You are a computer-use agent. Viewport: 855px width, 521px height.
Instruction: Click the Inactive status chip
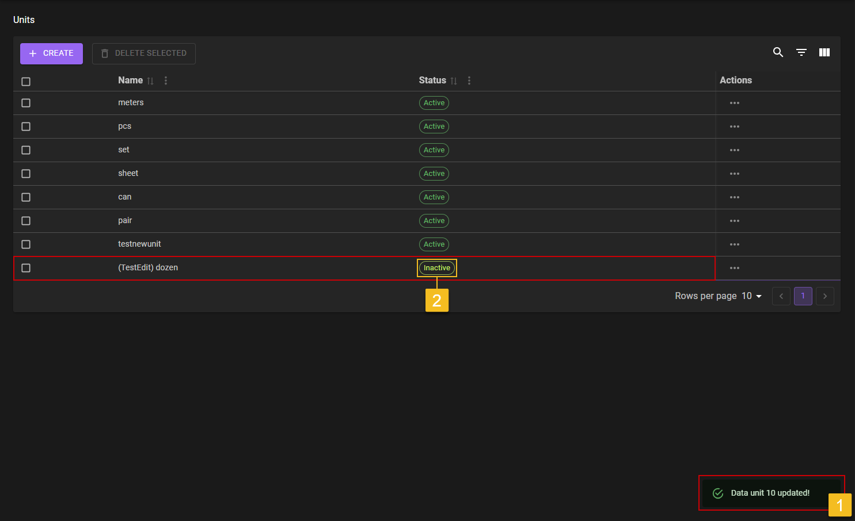436,268
